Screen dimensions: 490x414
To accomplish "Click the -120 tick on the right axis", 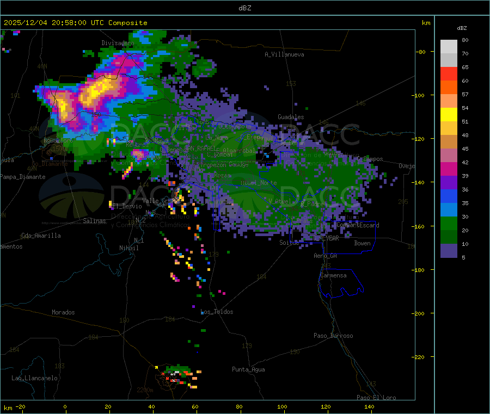I will 420,139.
